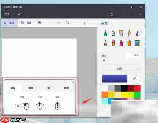Screen dimensions: 158x123
Task: Click the Alt plus right-click mouse icon
Action: click(22, 106)
